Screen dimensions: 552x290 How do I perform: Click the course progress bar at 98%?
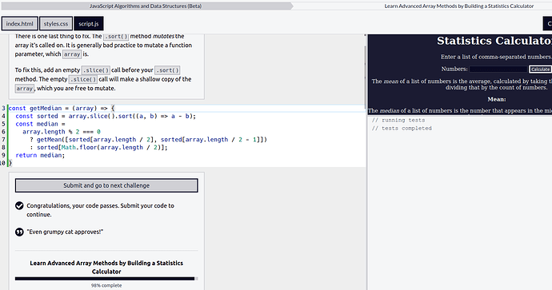point(106,279)
